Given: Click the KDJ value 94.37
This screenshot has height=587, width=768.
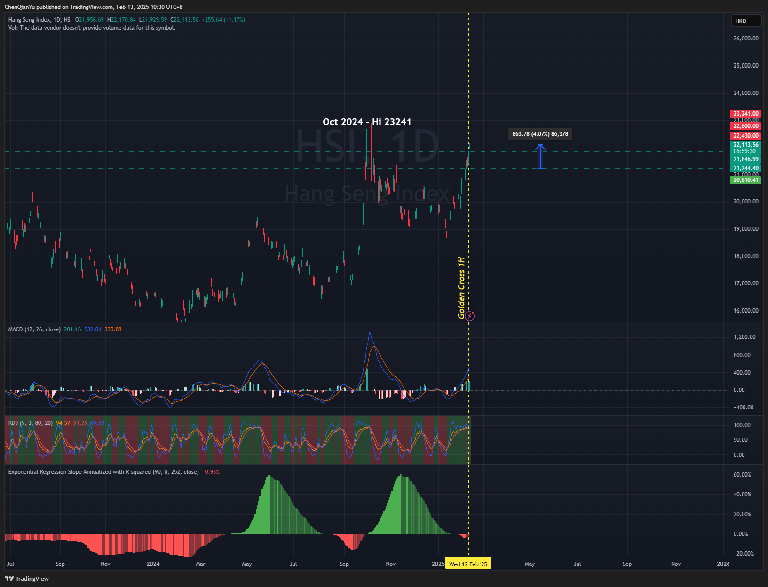Looking at the screenshot, I should point(63,423).
